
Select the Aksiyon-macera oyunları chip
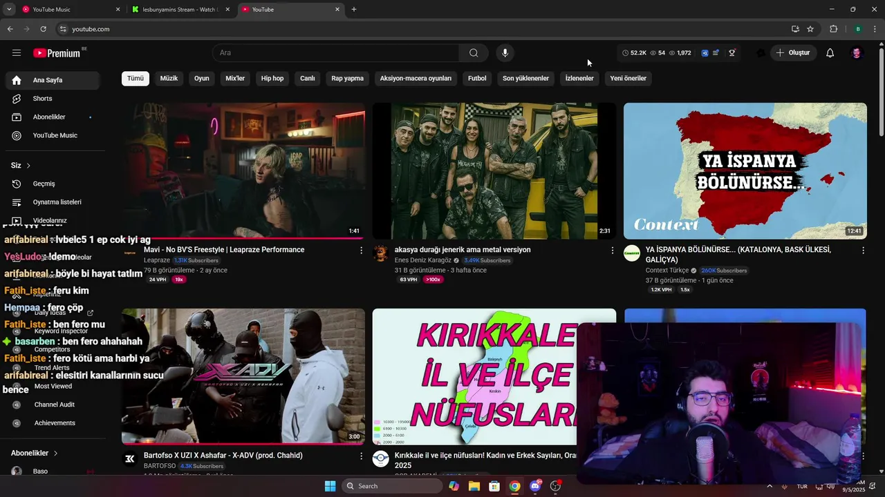(416, 78)
